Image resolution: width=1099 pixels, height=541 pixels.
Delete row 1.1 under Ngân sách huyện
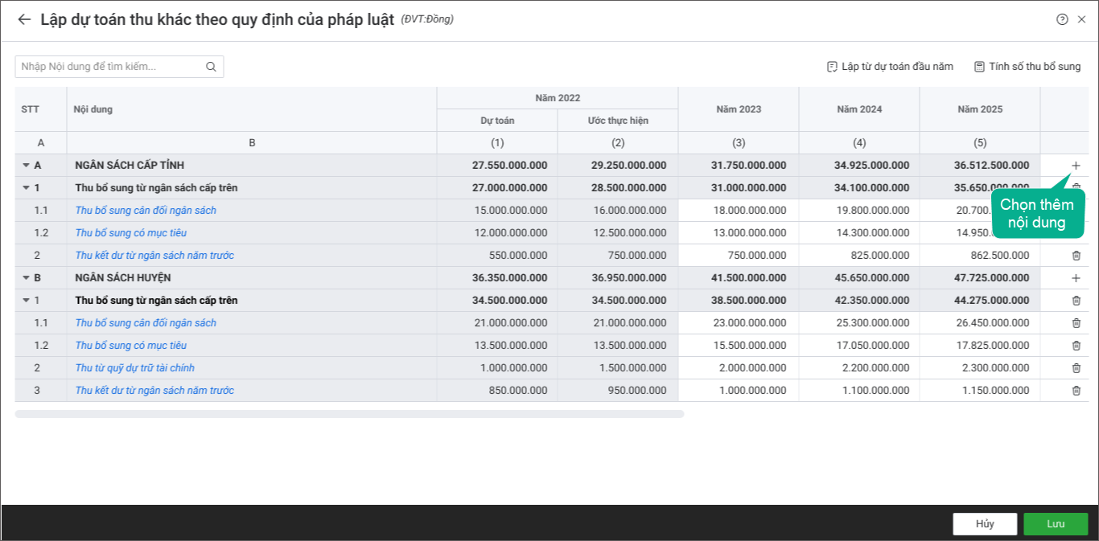coord(1076,323)
